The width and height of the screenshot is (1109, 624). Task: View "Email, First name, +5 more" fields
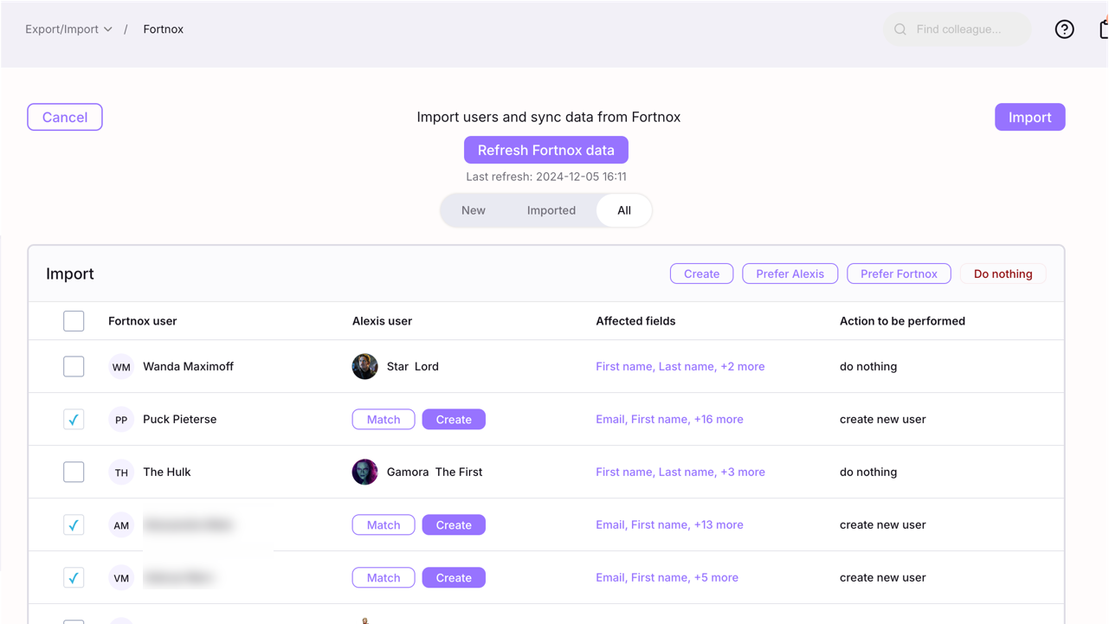pyautogui.click(x=667, y=578)
